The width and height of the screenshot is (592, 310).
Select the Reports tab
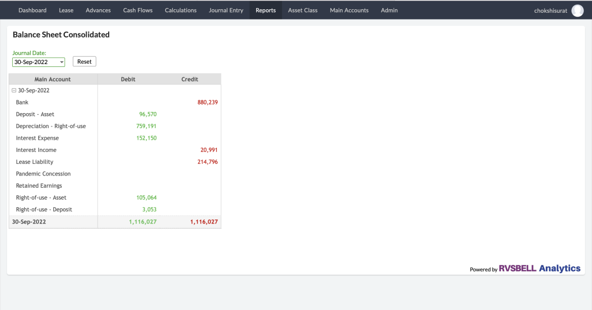coord(265,10)
